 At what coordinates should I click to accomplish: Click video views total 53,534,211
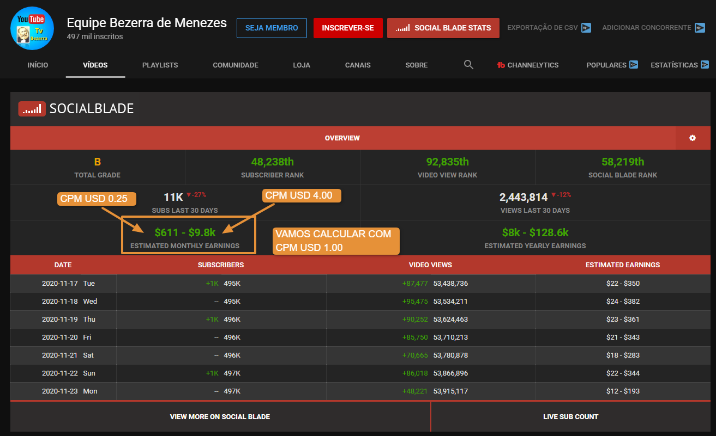[450, 301]
